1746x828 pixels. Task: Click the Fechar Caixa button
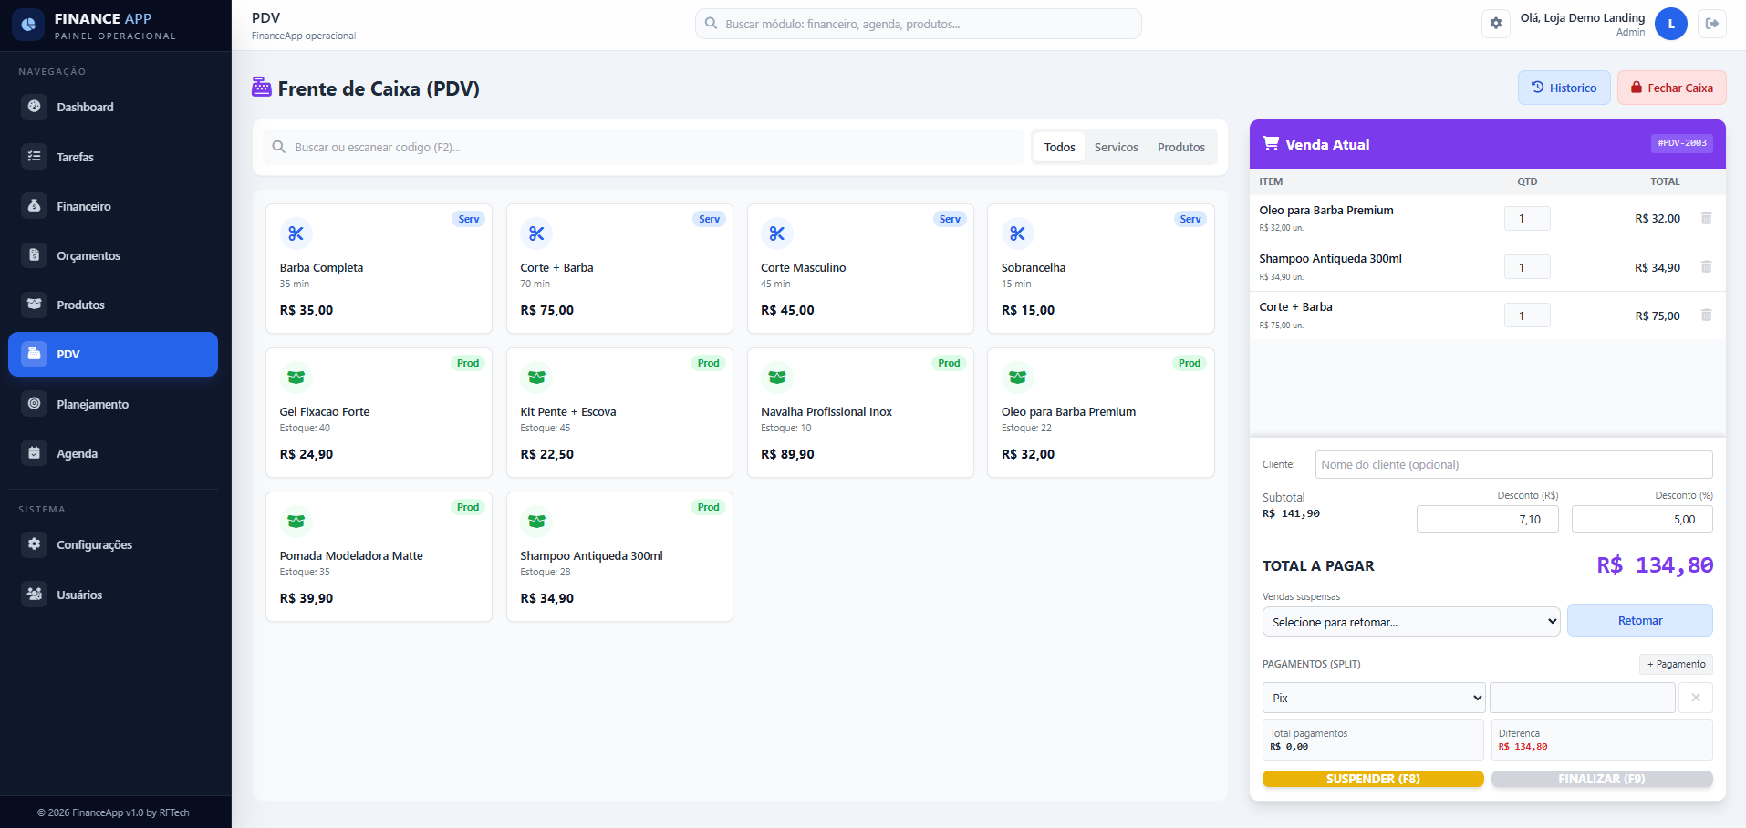pos(1671,88)
